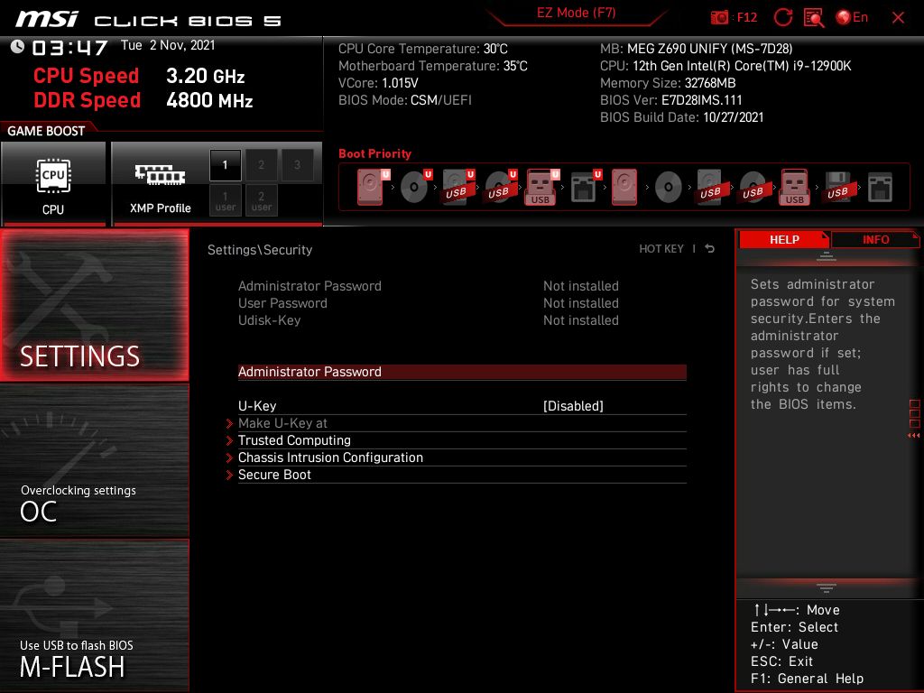This screenshot has height=693, width=924.
Task: Select the legacy optical disc boot icon, no badge or USB label
Action: (x=669, y=187)
